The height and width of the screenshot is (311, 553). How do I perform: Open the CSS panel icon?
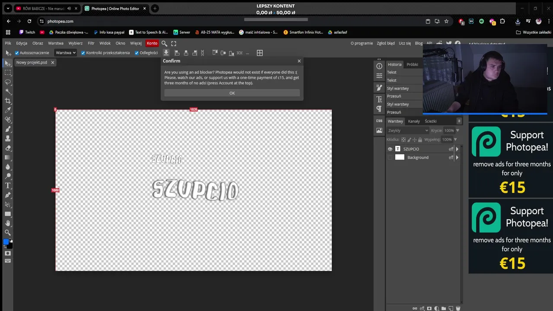(x=379, y=121)
